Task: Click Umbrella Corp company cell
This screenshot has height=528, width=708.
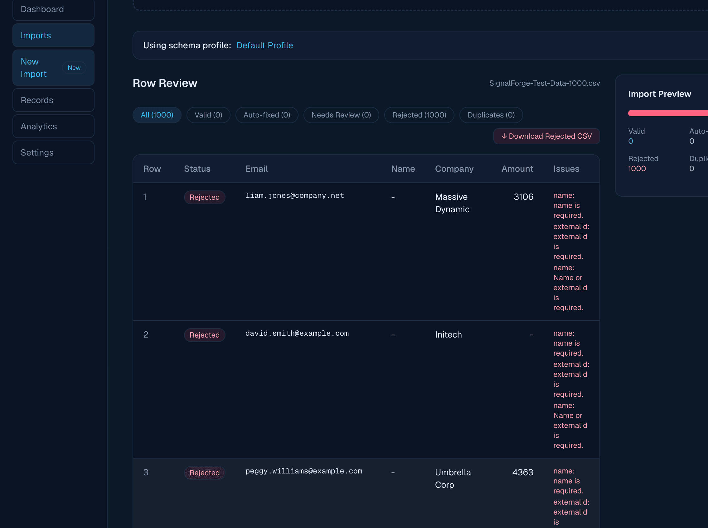Action: tap(453, 479)
